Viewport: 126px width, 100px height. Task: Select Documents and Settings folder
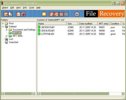[x=24, y=30]
